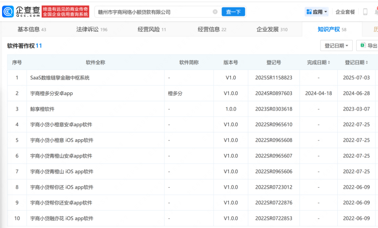Click the 应用 grid icon

tap(309, 12)
